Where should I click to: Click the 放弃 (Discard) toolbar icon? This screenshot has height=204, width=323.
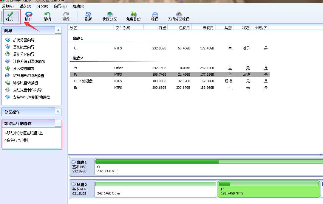[28, 14]
